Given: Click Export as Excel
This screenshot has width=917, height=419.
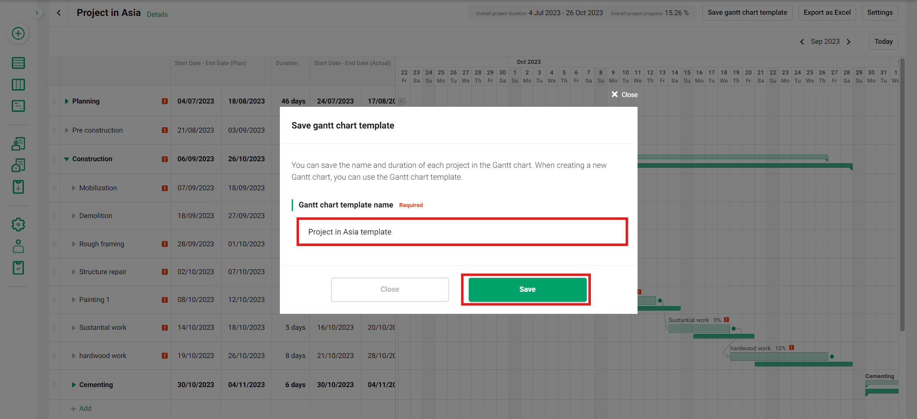Looking at the screenshot, I should point(827,12).
